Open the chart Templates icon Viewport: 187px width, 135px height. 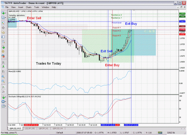(x=3, y=106)
